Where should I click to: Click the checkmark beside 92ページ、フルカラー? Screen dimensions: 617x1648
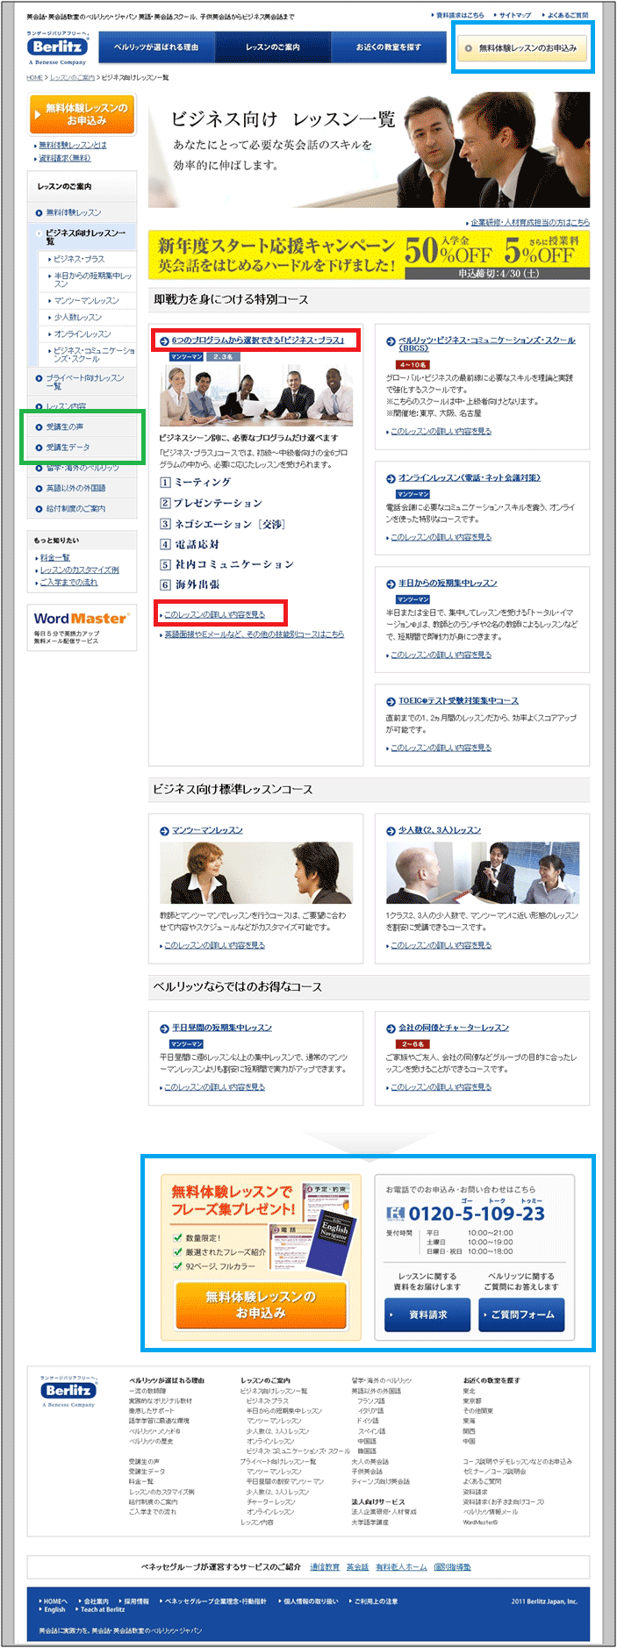177,1266
